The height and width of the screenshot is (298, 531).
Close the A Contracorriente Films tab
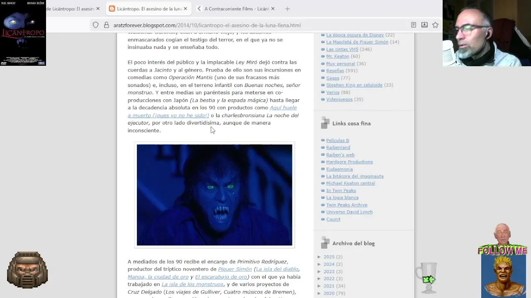point(273,9)
